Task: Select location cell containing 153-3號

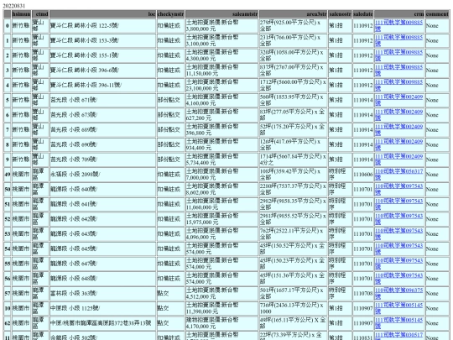Action: [103, 40]
